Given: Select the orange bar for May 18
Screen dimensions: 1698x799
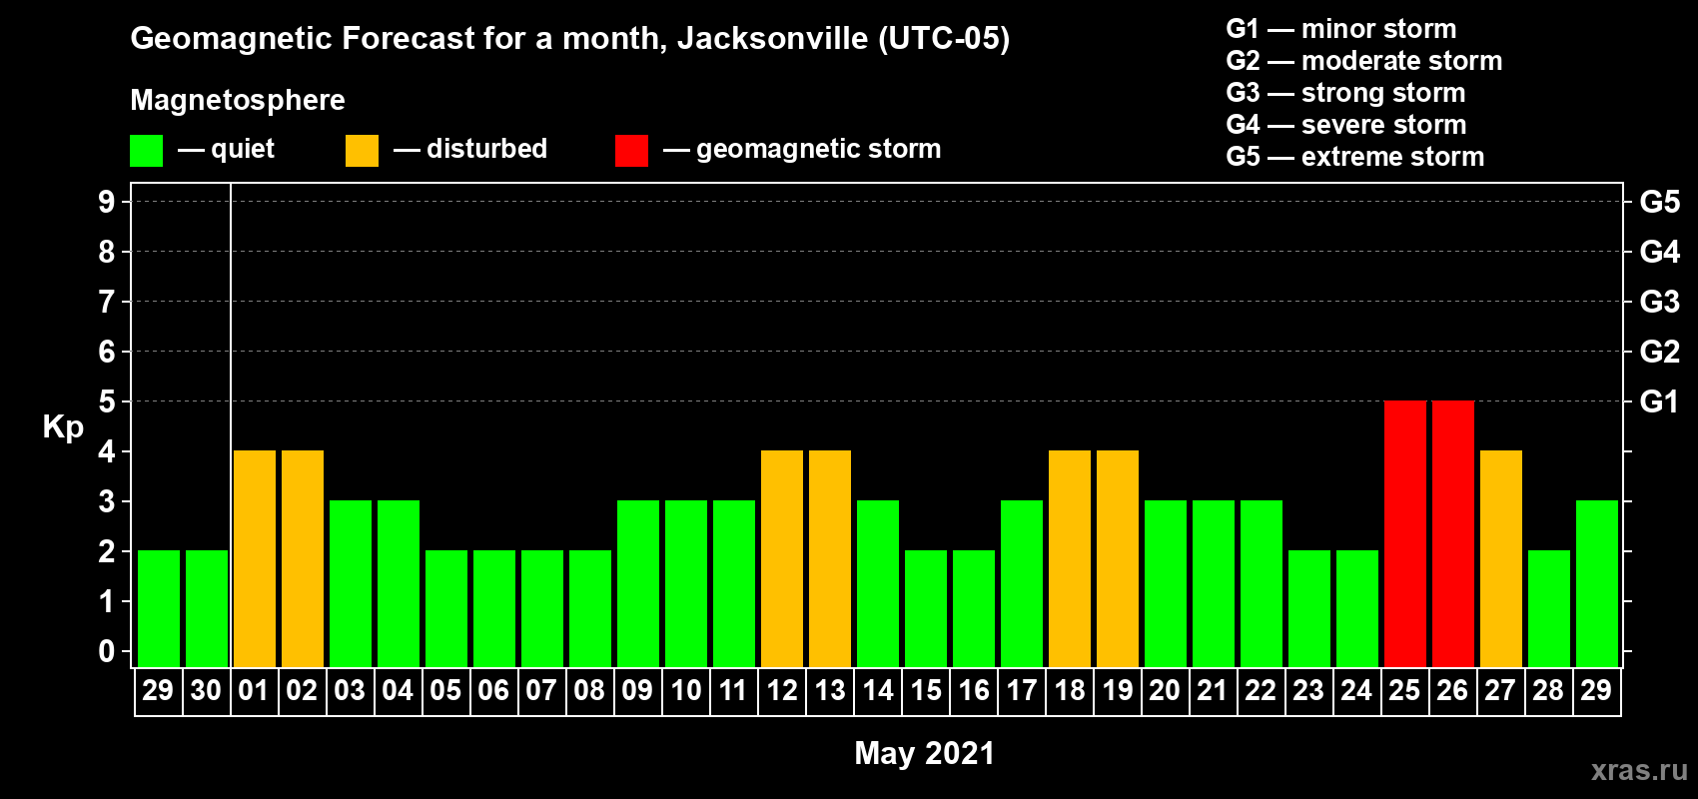Looking at the screenshot, I should [x=1070, y=559].
